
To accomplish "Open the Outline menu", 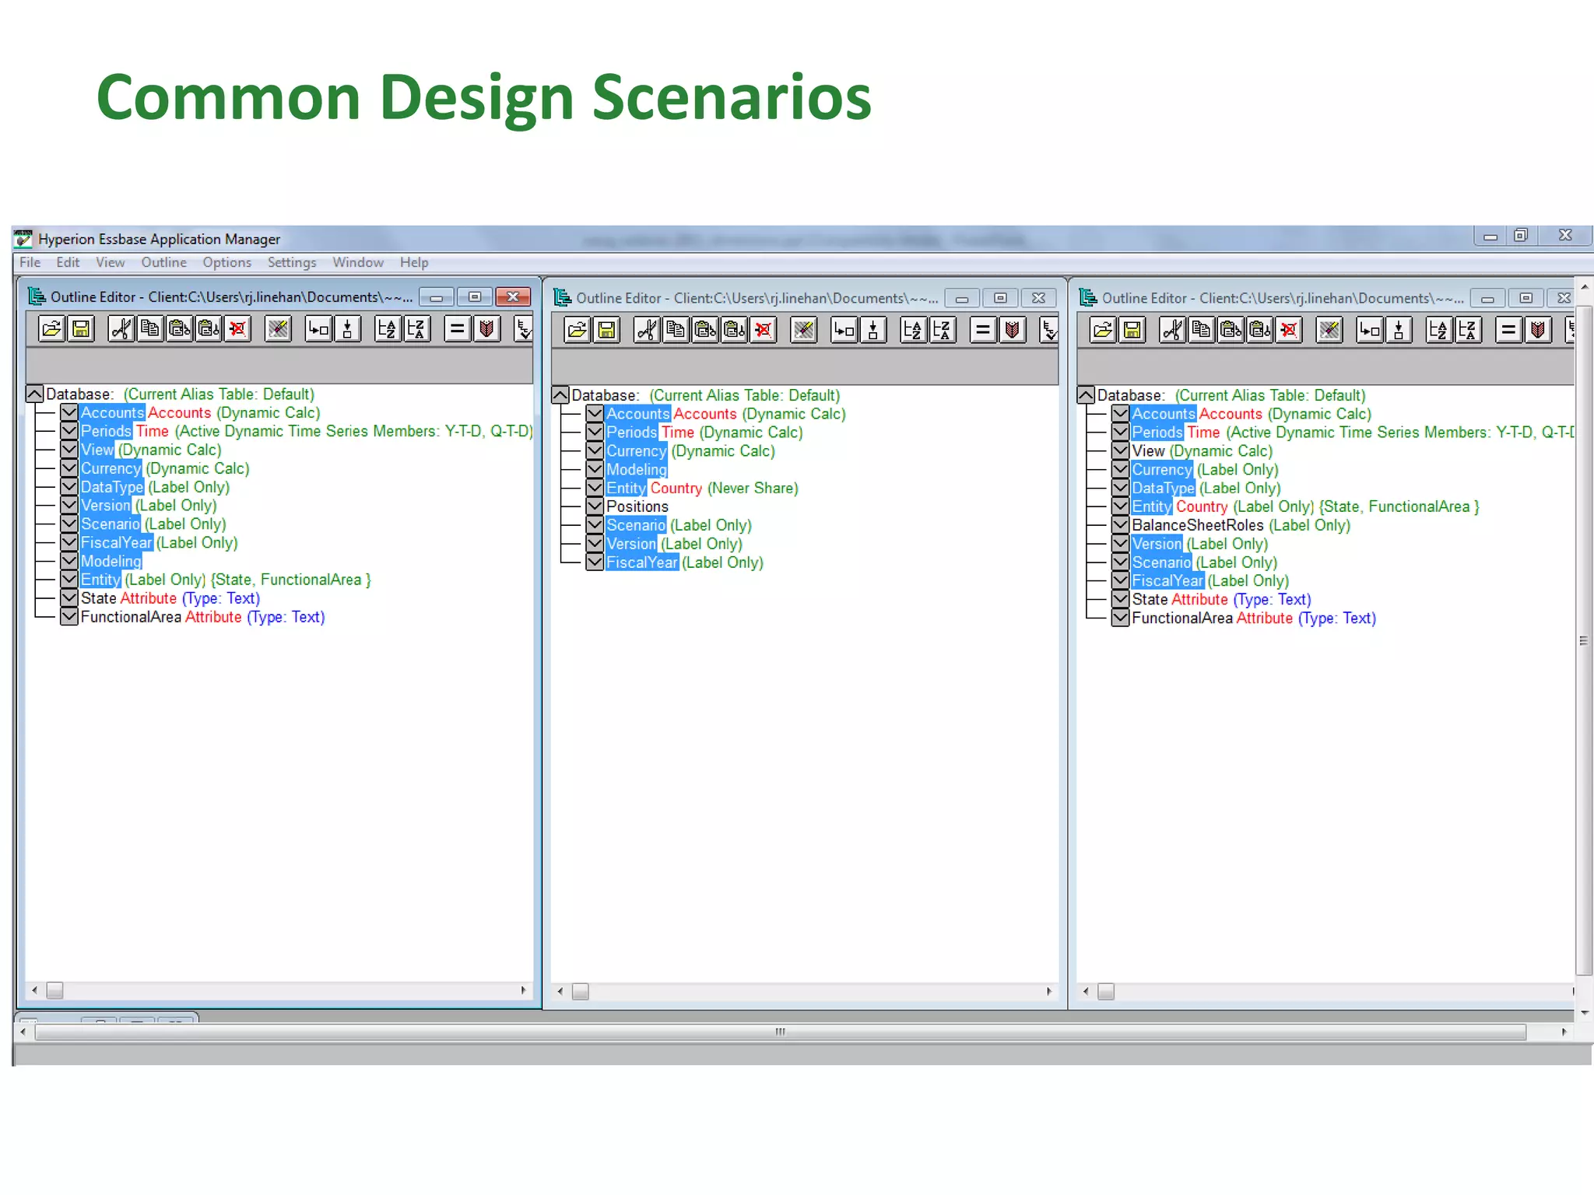I will [163, 262].
